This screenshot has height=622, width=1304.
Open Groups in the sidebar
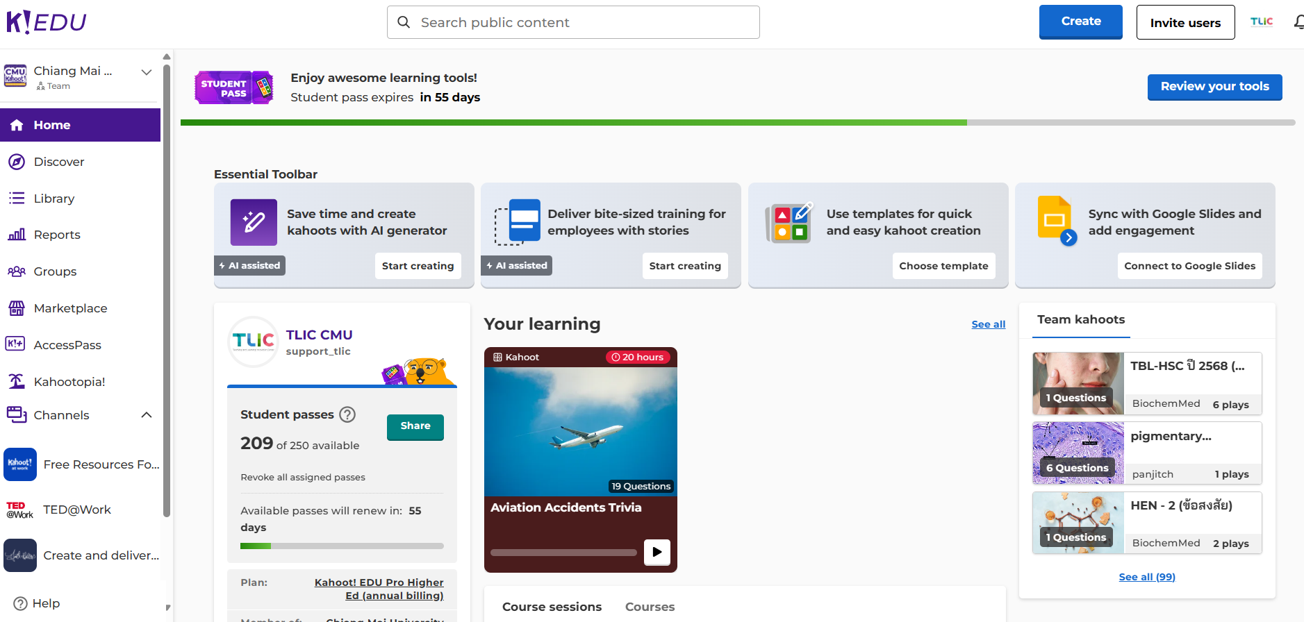[55, 271]
